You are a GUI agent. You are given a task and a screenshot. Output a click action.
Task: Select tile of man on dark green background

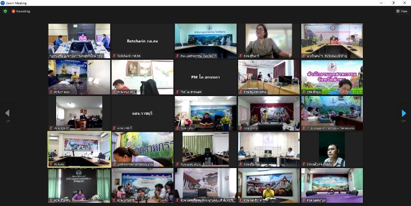[332, 149]
